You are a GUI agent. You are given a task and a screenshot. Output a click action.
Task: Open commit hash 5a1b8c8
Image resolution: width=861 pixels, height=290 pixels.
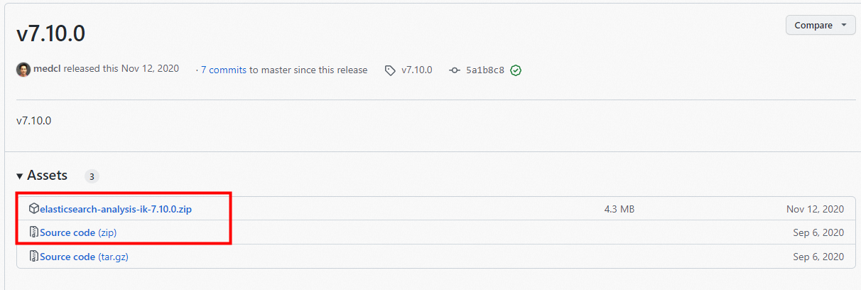coord(485,70)
